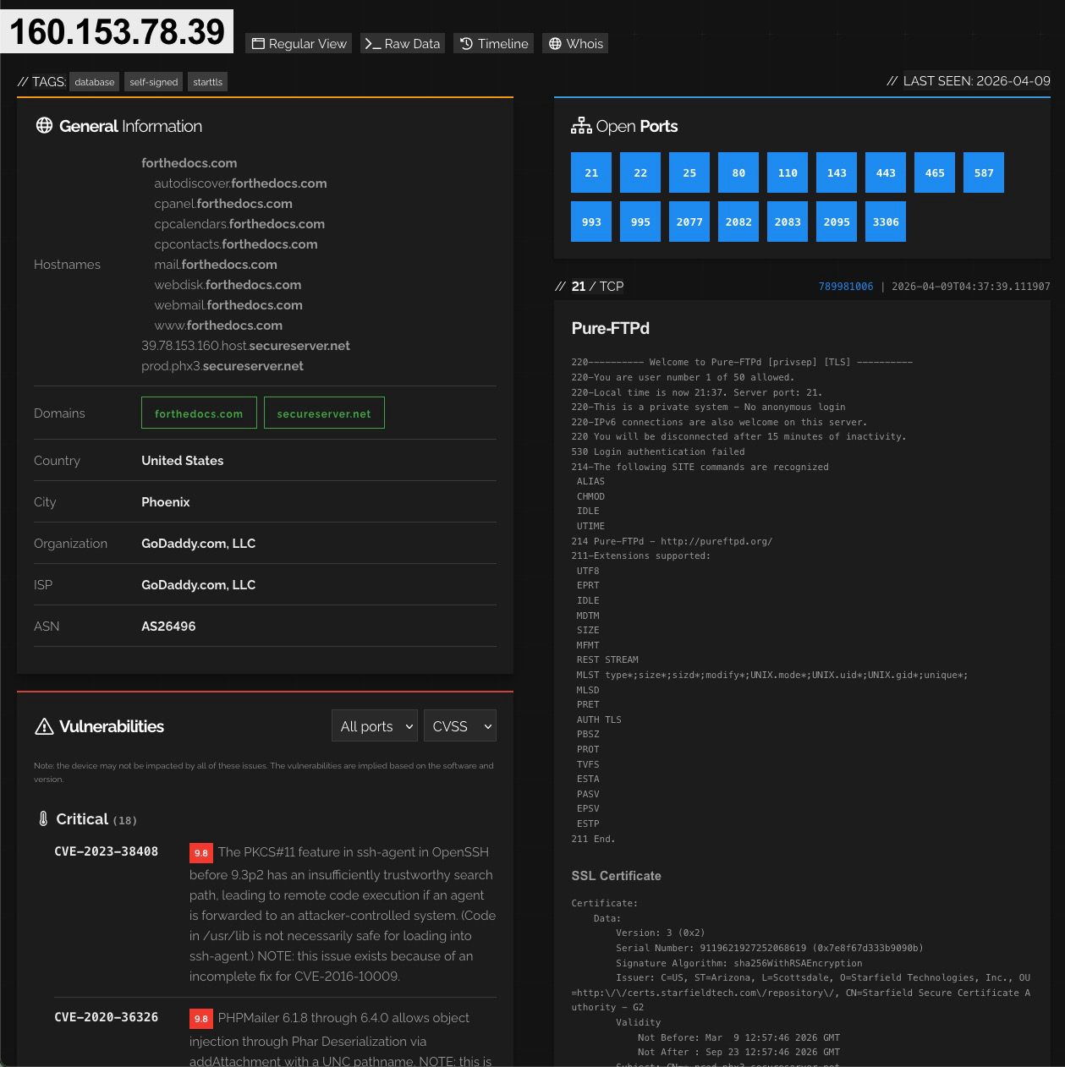The width and height of the screenshot is (1065, 1067).
Task: Switch to the Timeline view
Action: point(493,43)
